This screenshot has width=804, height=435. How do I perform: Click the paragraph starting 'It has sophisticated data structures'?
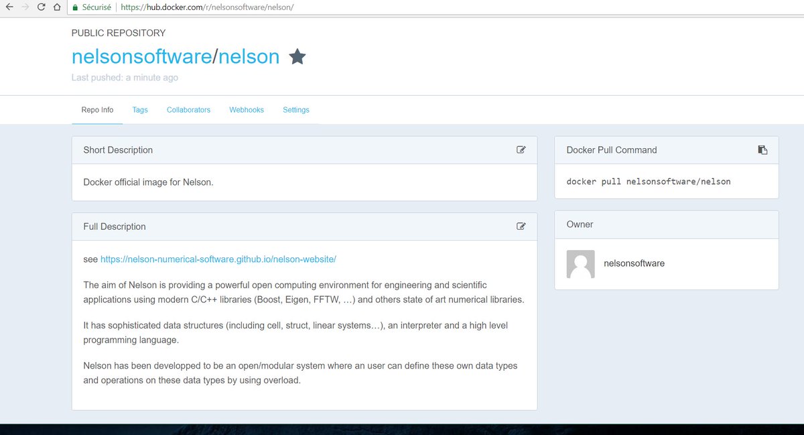point(295,332)
